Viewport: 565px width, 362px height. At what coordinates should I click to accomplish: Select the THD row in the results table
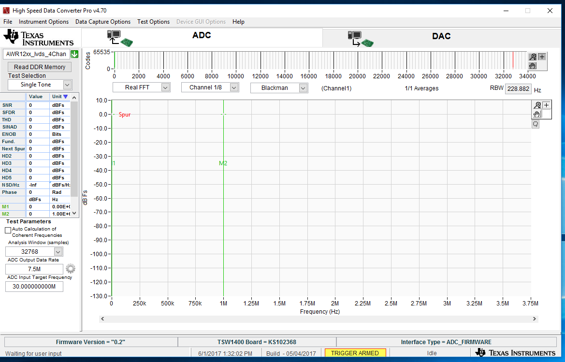pyautogui.click(x=35, y=119)
